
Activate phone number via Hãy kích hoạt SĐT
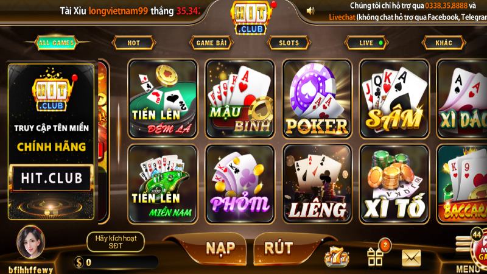(116, 242)
